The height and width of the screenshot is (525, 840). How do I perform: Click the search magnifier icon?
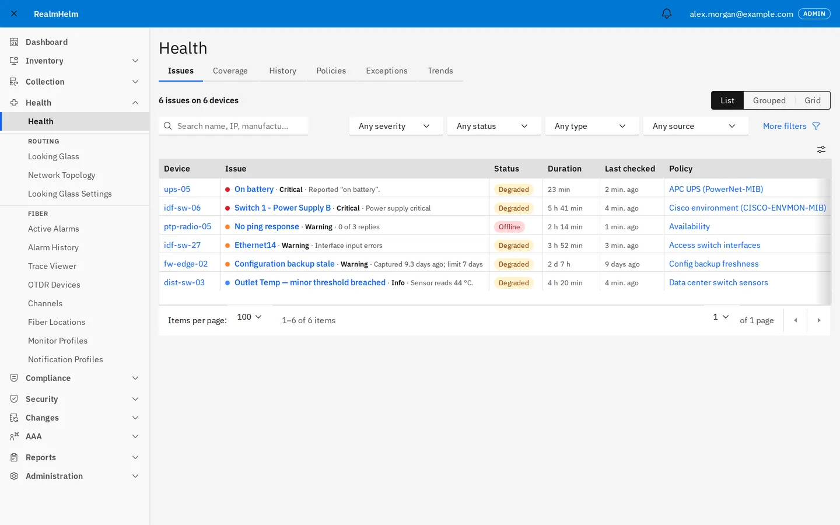point(168,126)
